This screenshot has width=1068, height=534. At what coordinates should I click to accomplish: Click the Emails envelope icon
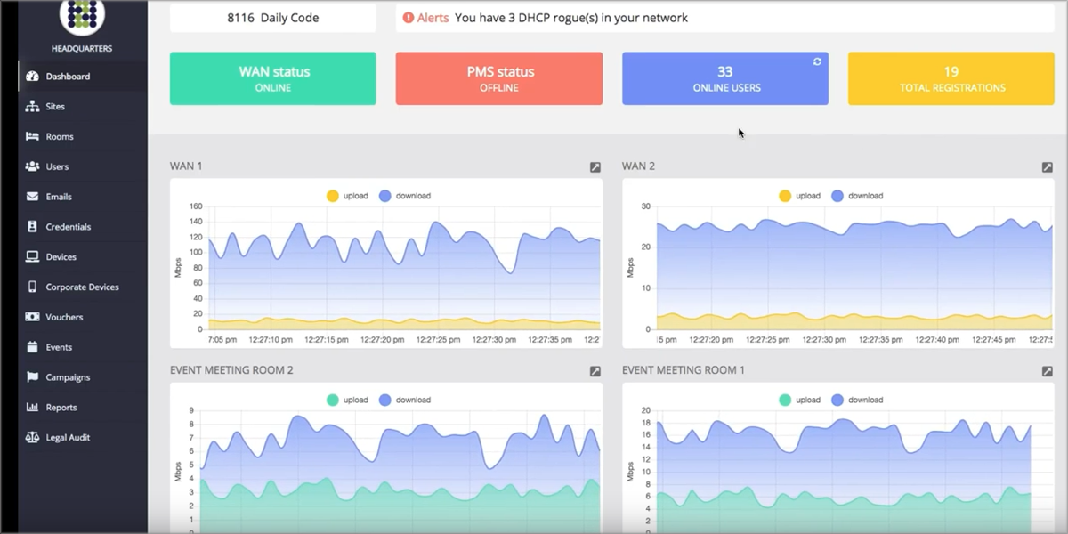coord(33,197)
